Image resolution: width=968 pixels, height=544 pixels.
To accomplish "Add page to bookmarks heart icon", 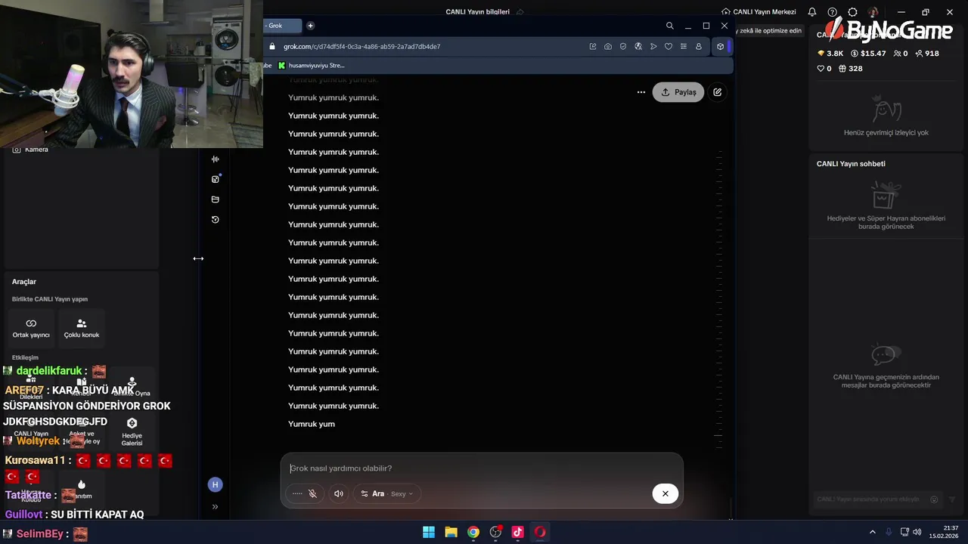I will (x=669, y=46).
